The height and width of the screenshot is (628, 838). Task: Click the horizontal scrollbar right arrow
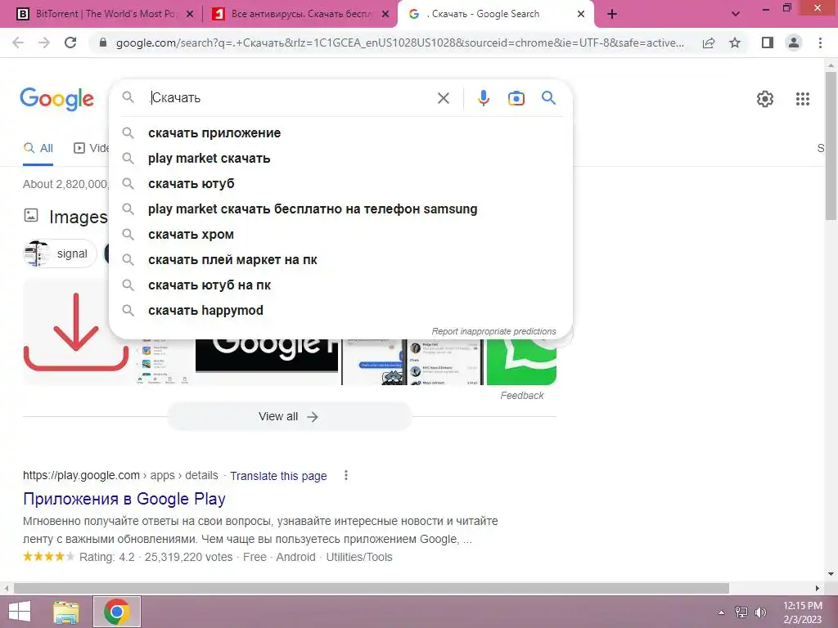(x=818, y=588)
